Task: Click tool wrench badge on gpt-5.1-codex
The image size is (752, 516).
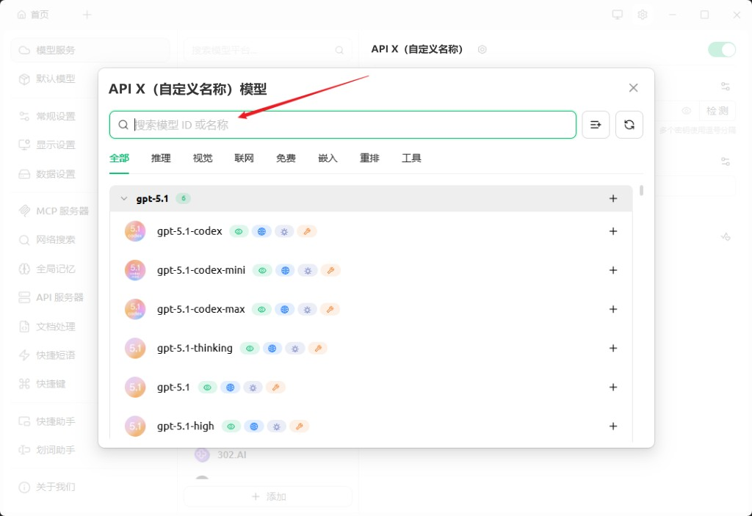Action: 307,232
